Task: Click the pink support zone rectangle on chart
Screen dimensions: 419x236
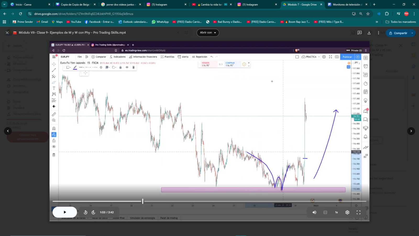Action: pos(253,190)
